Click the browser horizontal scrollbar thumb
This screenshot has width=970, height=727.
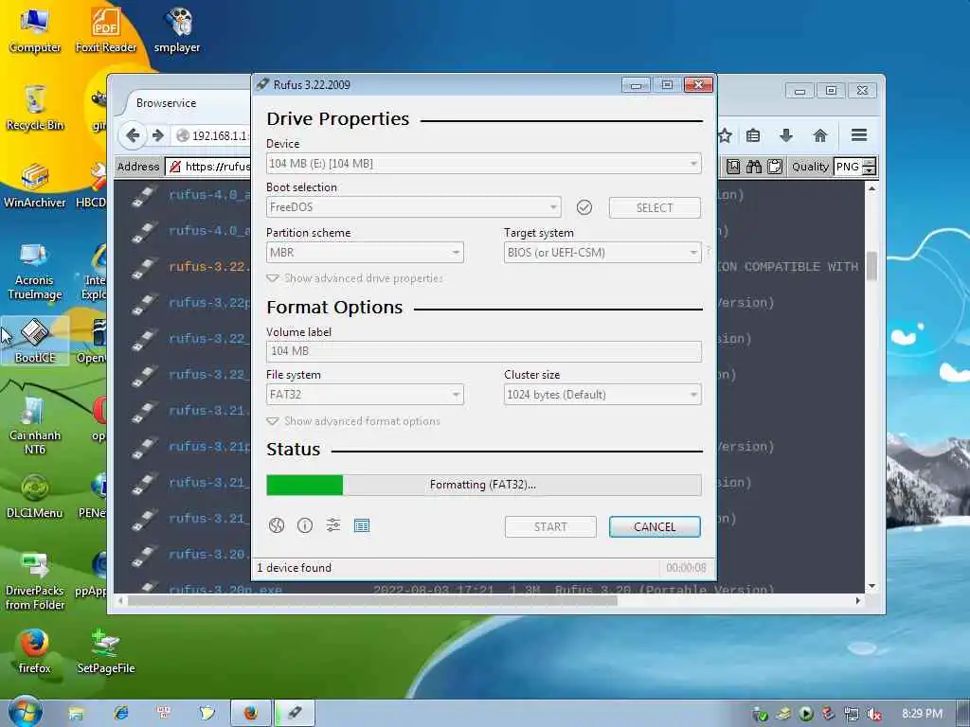click(x=372, y=600)
